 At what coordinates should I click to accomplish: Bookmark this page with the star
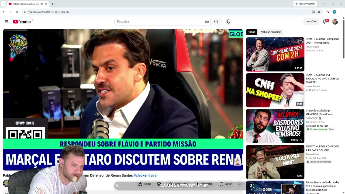tap(319, 12)
